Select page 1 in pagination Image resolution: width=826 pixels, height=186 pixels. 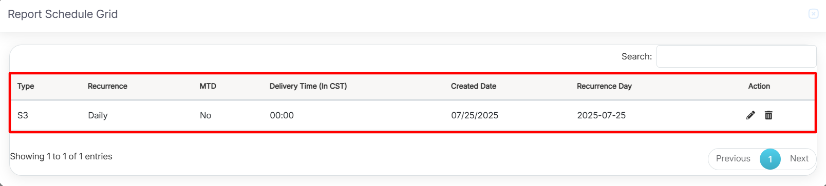click(x=770, y=159)
